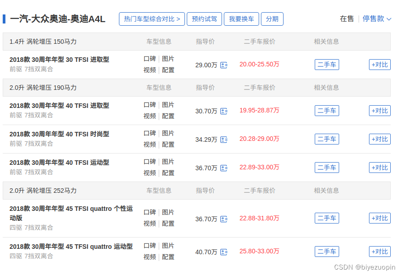The width and height of the screenshot is (402, 275).
Task: Open 口碑 link for 40 TFSI 运动型
Action: point(150,162)
